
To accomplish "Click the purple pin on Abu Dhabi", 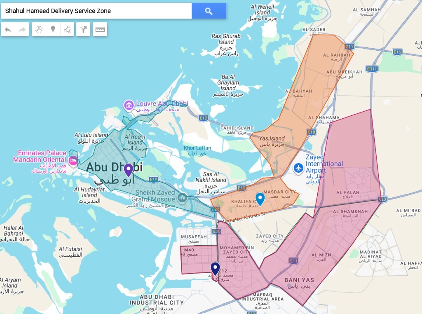I will pyautogui.click(x=129, y=169).
